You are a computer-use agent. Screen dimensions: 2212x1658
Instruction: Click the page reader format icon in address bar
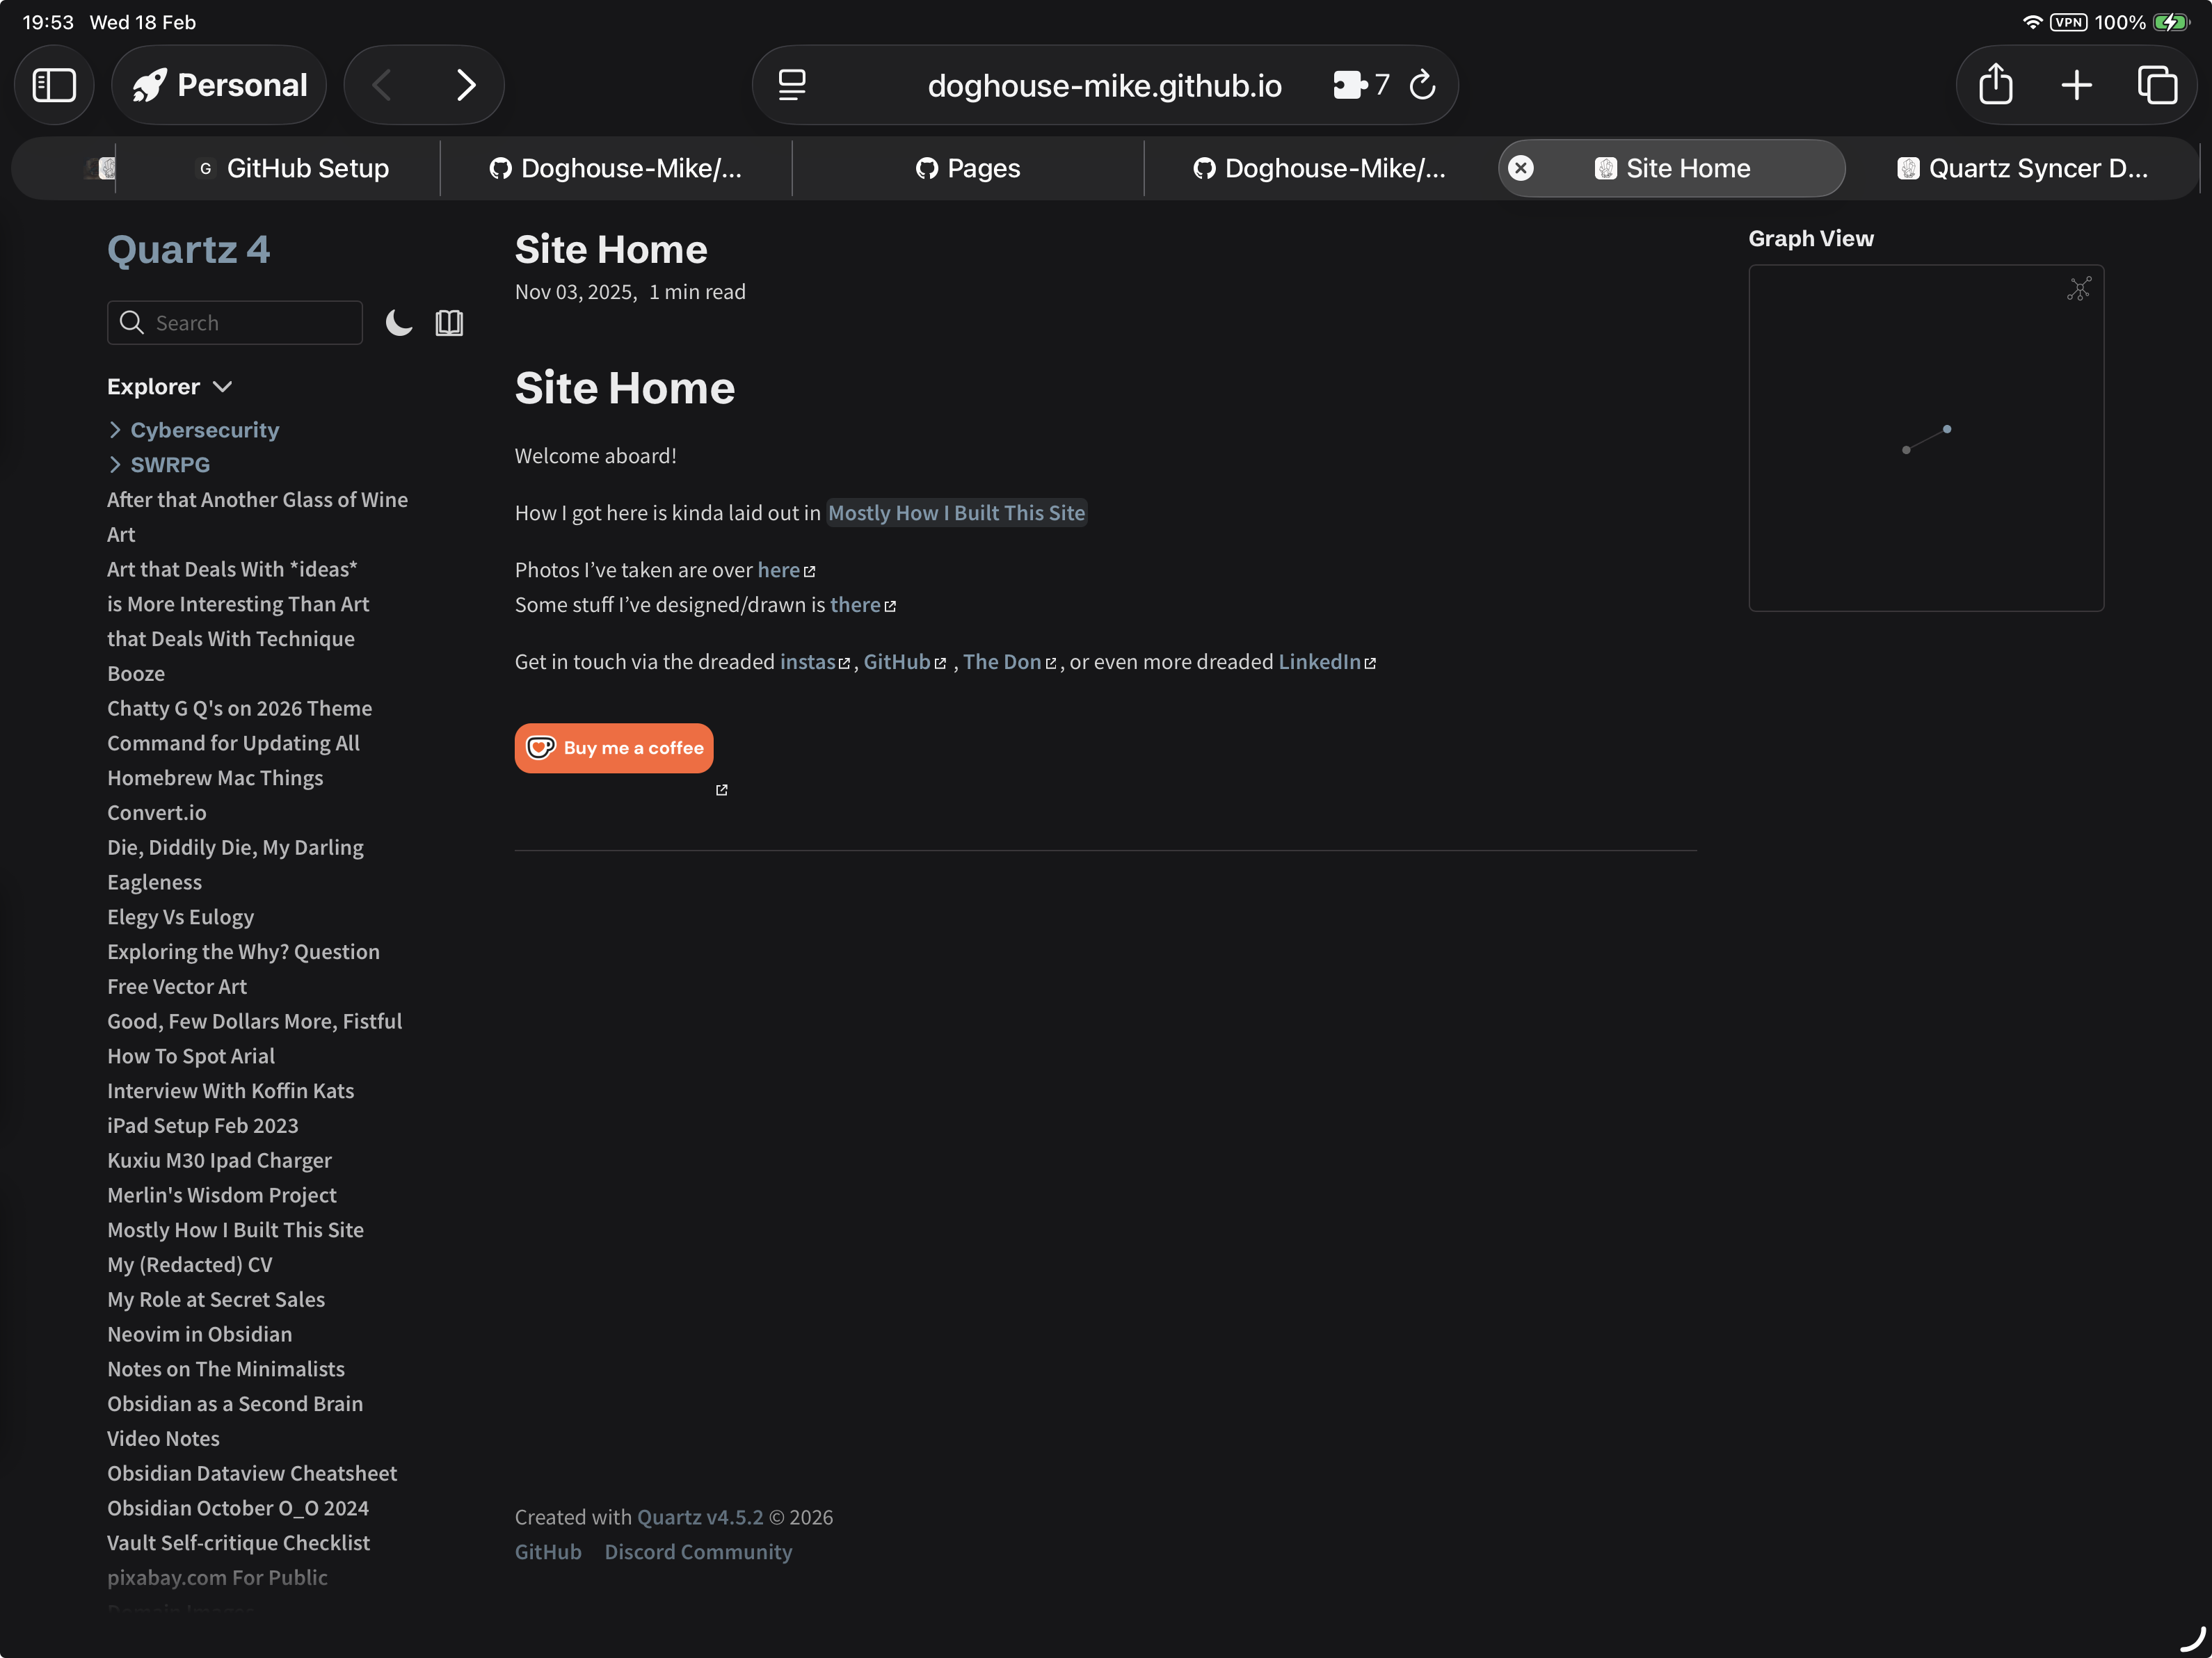[792, 85]
